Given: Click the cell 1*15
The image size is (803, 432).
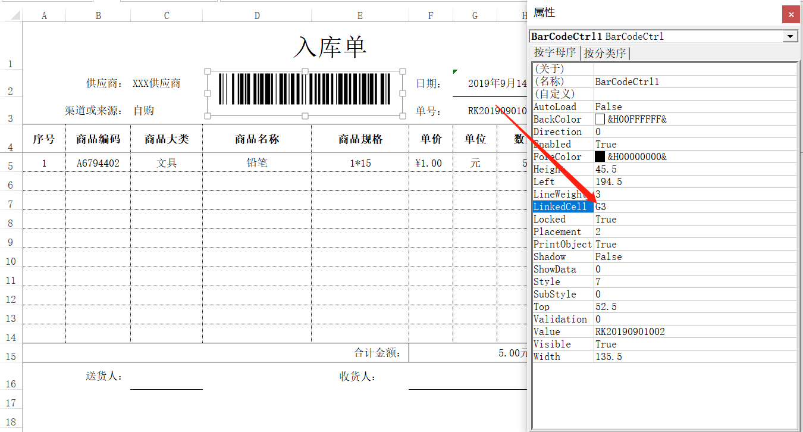Looking at the screenshot, I should pos(360,162).
